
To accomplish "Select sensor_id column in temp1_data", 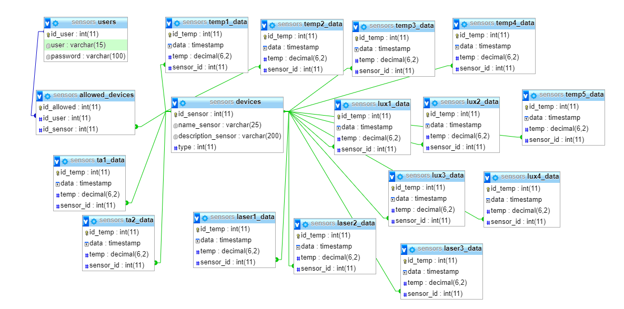I will (x=207, y=67).
